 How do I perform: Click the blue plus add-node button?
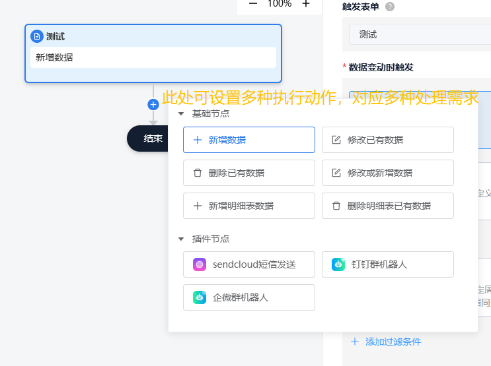point(153,104)
